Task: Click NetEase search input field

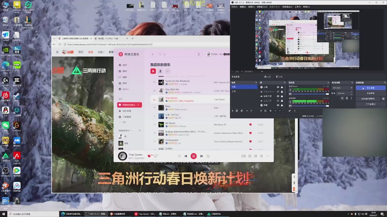Action: click(176, 54)
